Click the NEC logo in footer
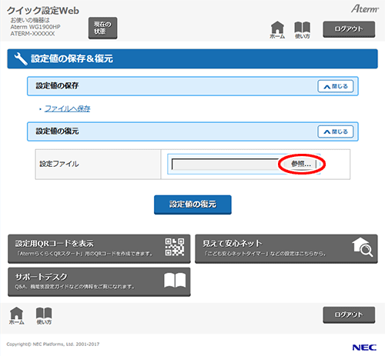 point(364,348)
